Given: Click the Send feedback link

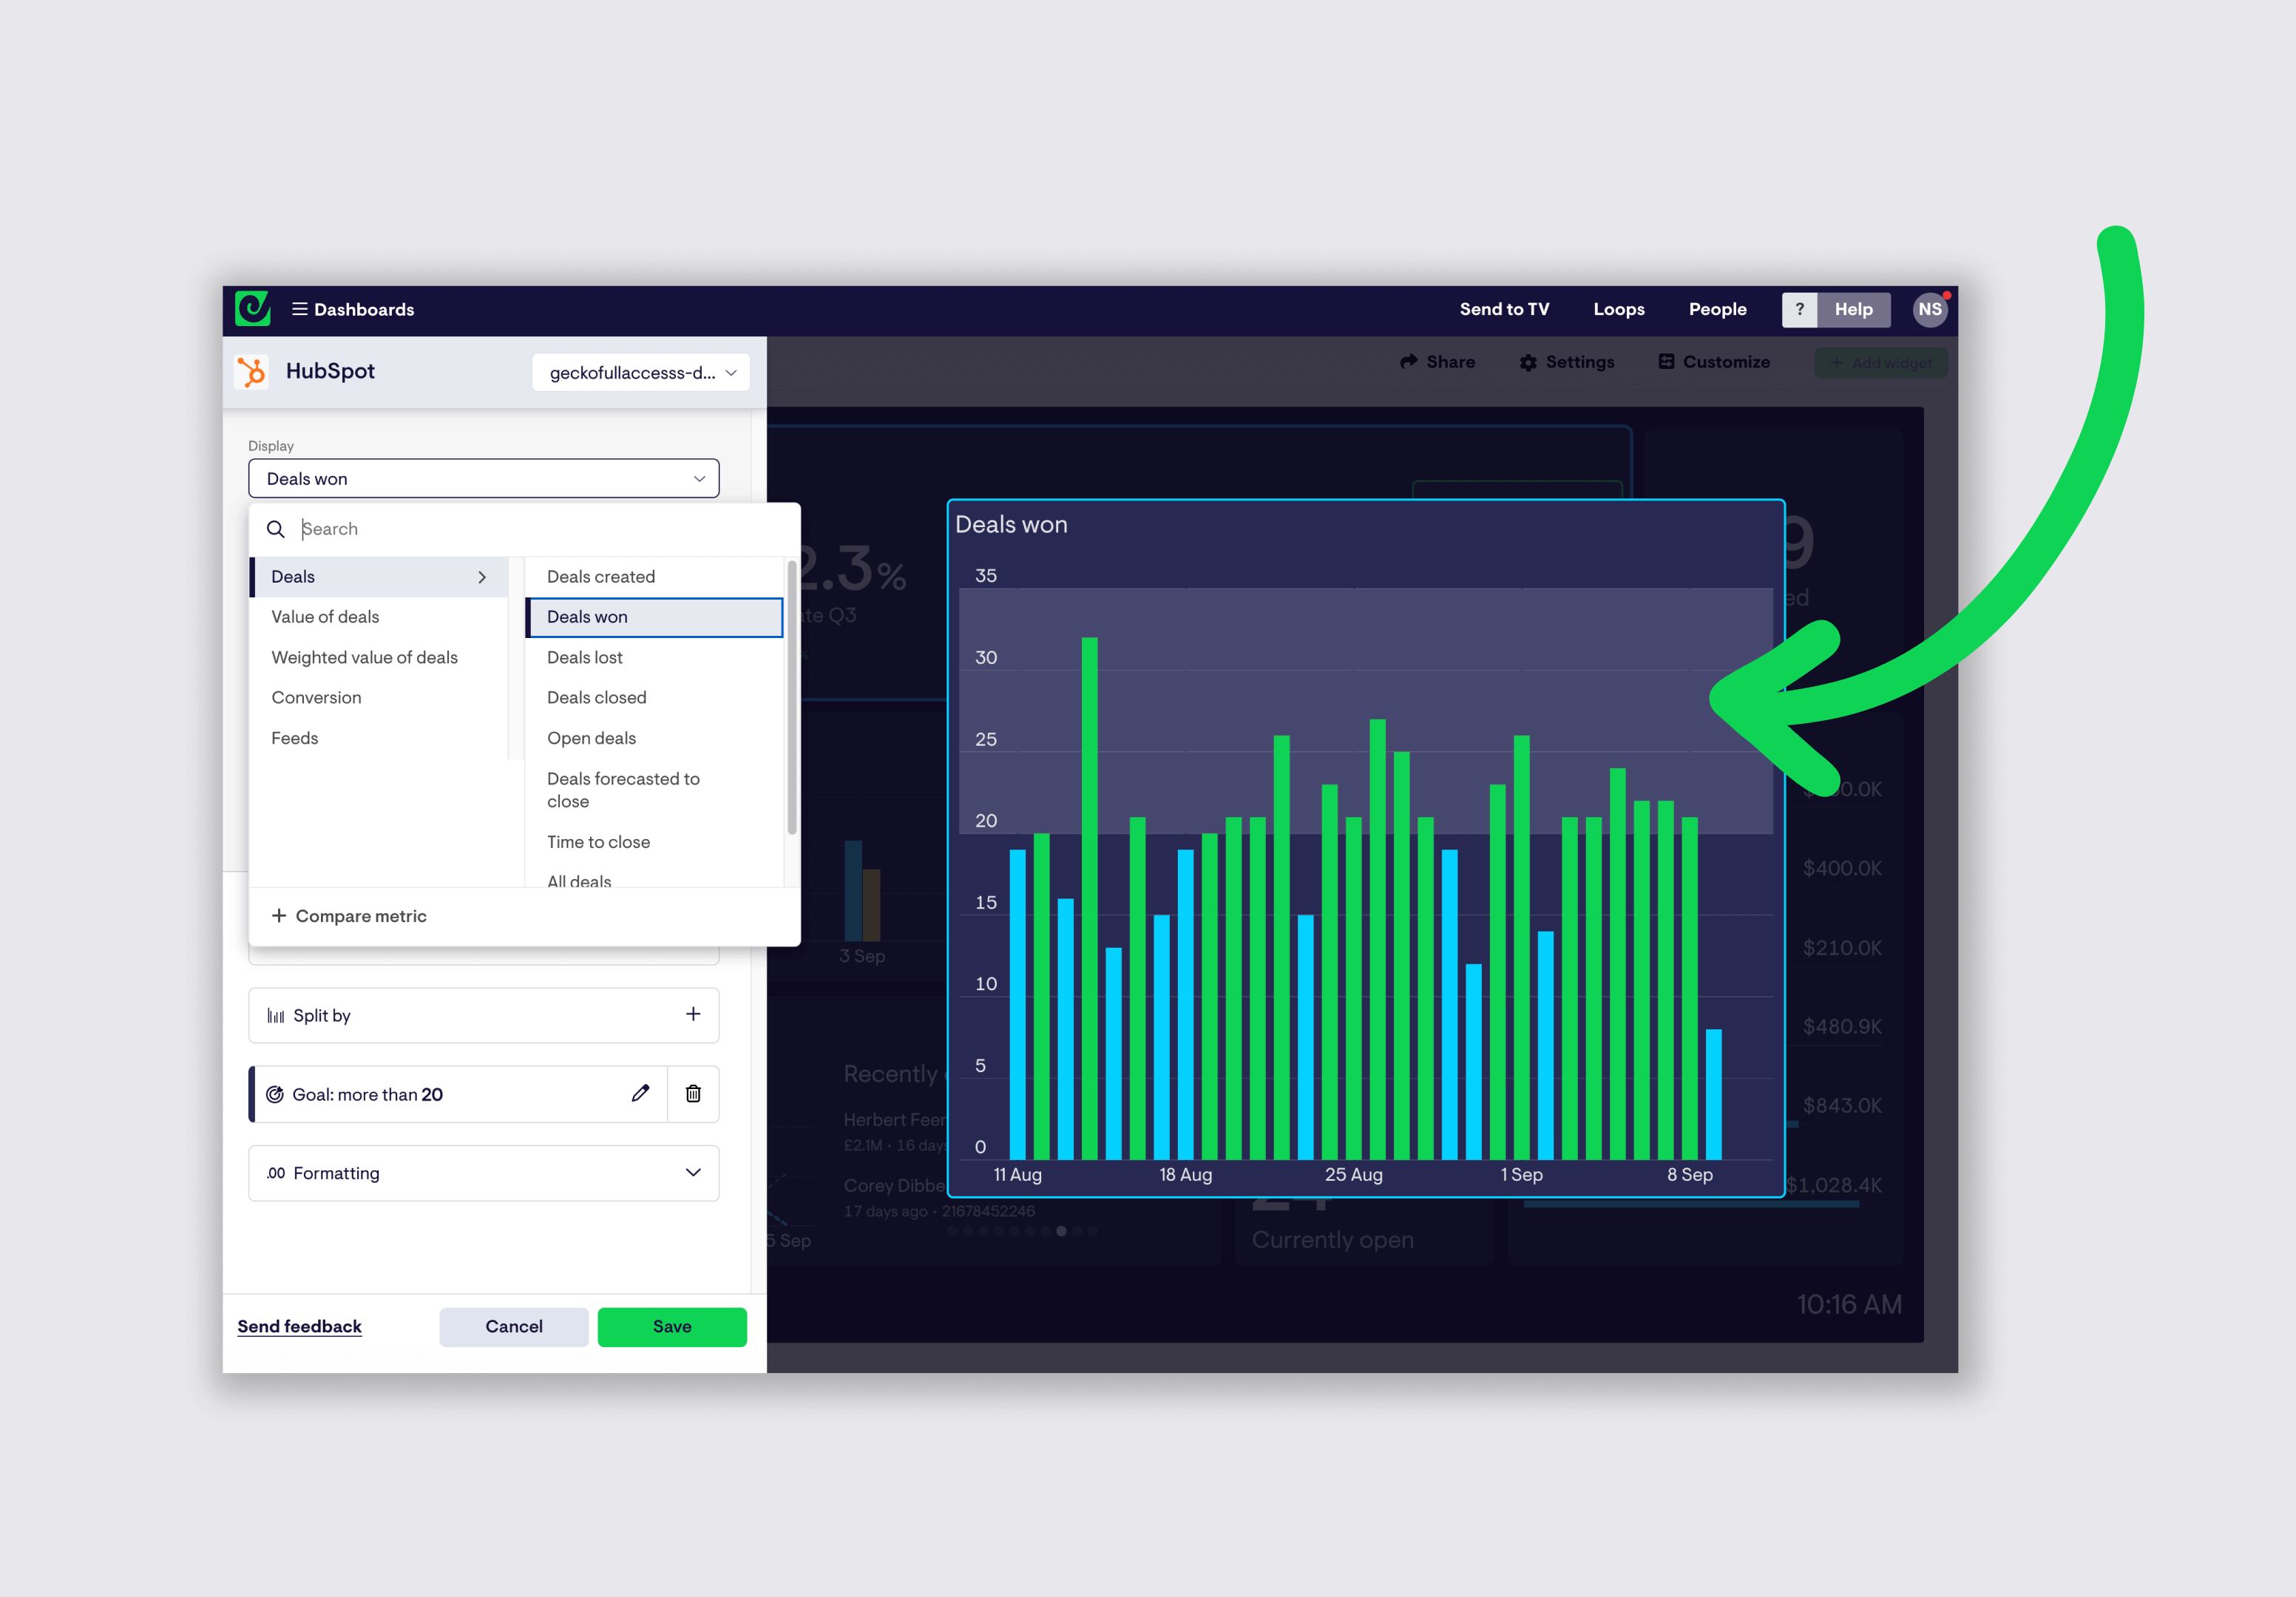Looking at the screenshot, I should 300,1325.
